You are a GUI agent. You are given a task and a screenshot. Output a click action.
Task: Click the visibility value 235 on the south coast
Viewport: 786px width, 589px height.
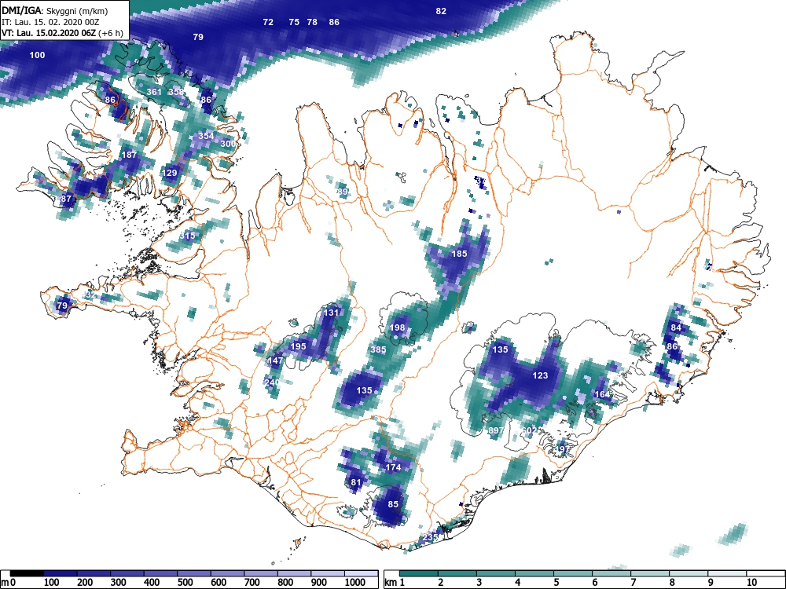(x=430, y=537)
